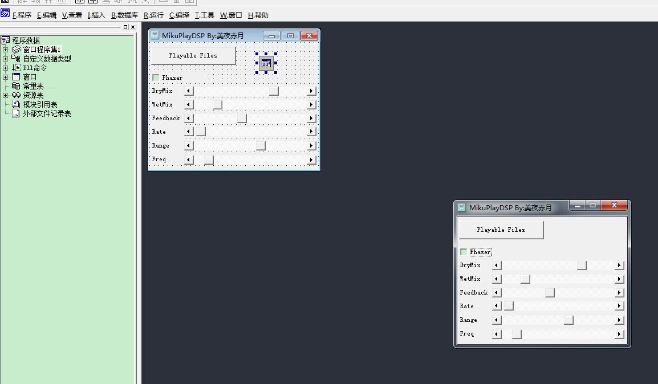Click DryMix left arrow in design form
This screenshot has height=384, width=658.
189,91
